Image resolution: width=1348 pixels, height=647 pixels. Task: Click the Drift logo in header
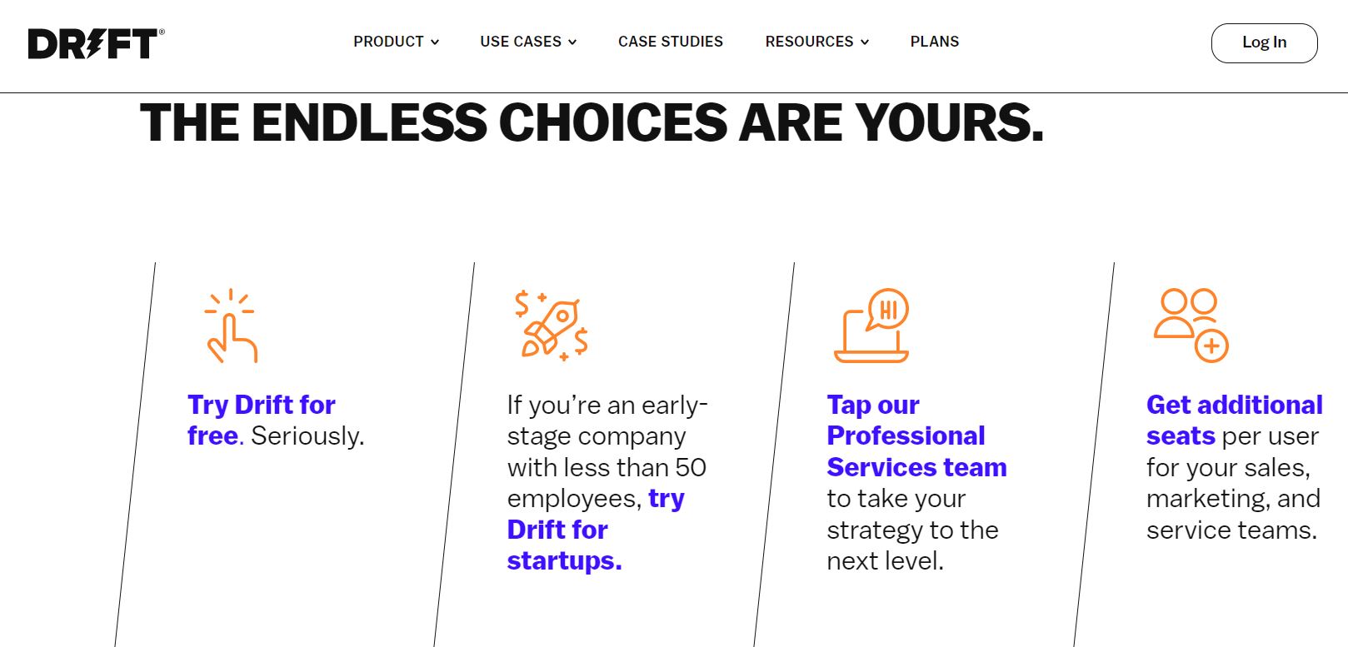[x=96, y=43]
